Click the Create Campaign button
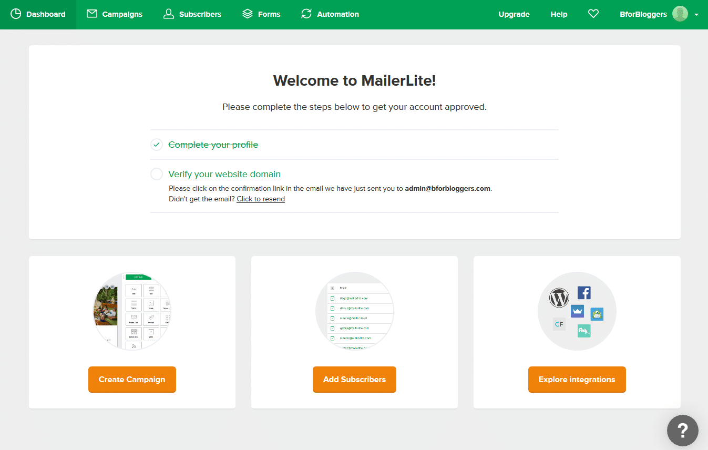The width and height of the screenshot is (708, 450). (132, 380)
